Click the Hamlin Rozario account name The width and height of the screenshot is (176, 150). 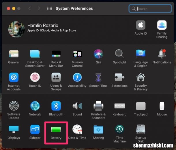(x=43, y=26)
